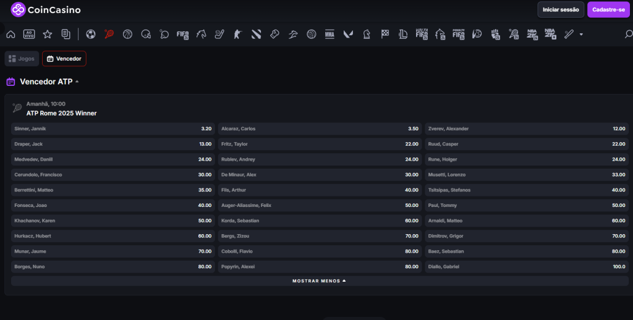Screen dimensions: 633x320
Task: Open the Valorant icon
Action: (348, 35)
